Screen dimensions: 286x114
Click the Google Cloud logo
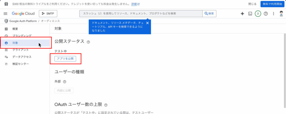click(x=23, y=13)
